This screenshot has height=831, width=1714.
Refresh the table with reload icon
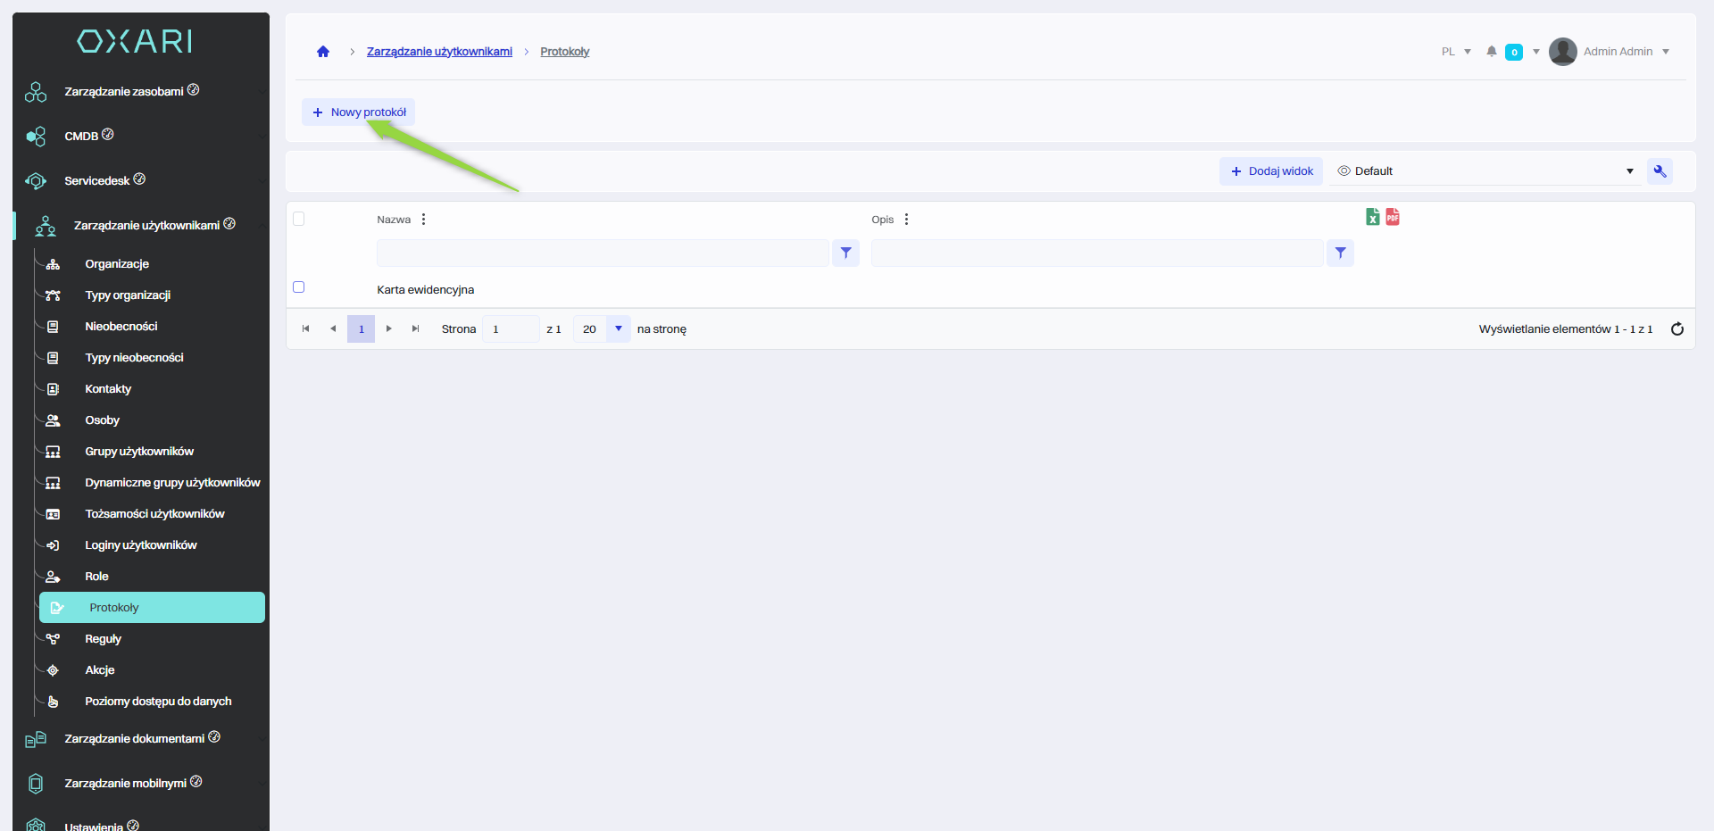tap(1677, 329)
